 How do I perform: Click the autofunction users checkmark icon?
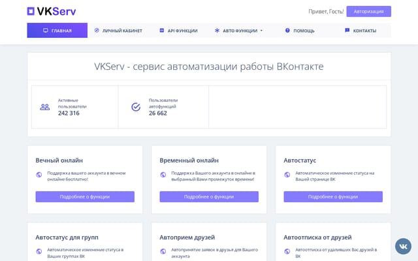pyautogui.click(x=136, y=107)
